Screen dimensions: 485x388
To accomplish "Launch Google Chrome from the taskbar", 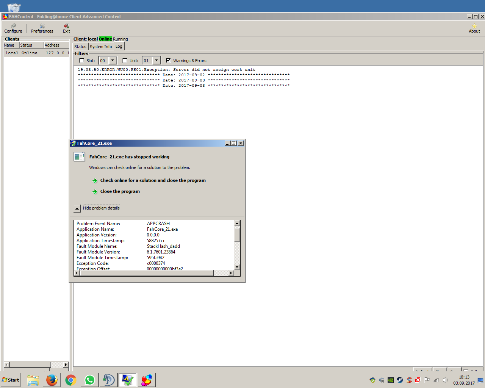I will click(x=71, y=380).
